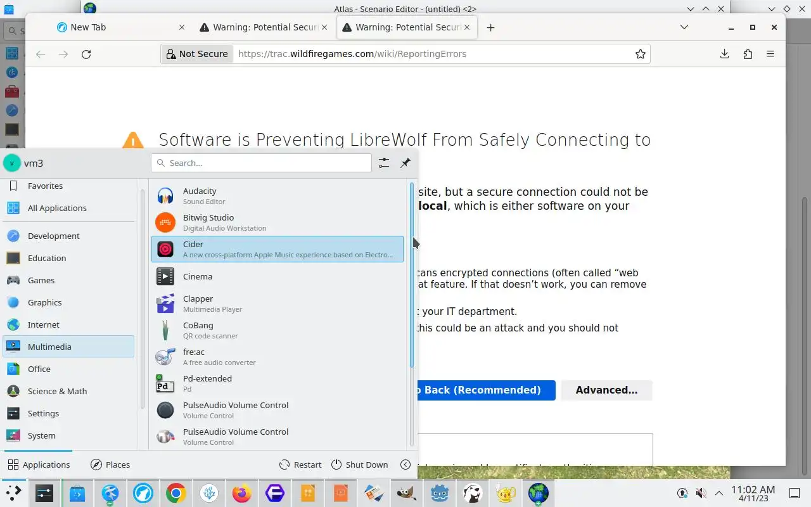The image size is (811, 507).
Task: Expand hidden system tray icons arrow
Action: point(718,493)
